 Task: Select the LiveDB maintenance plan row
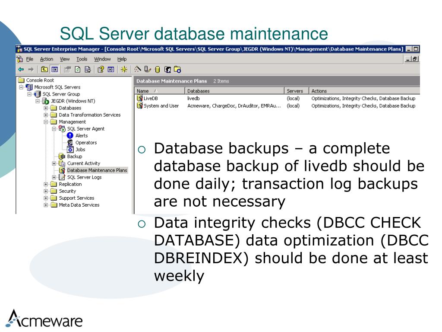click(151, 99)
